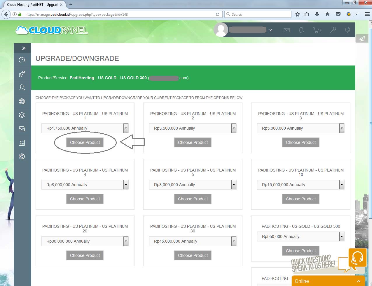372x286 pixels.
Task: Open the Pocket icon in browser toolbar
Action: pos(338,14)
